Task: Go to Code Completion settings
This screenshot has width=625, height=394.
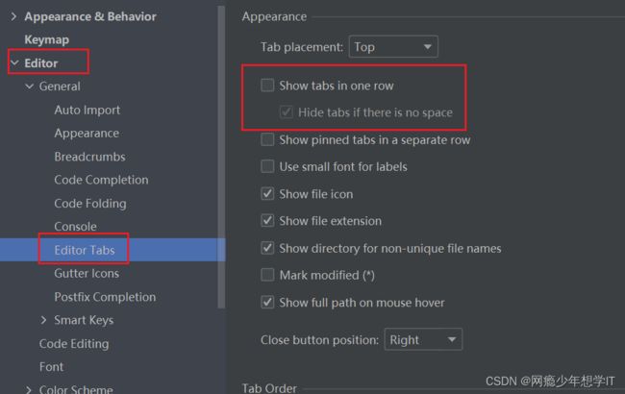Action: tap(101, 180)
